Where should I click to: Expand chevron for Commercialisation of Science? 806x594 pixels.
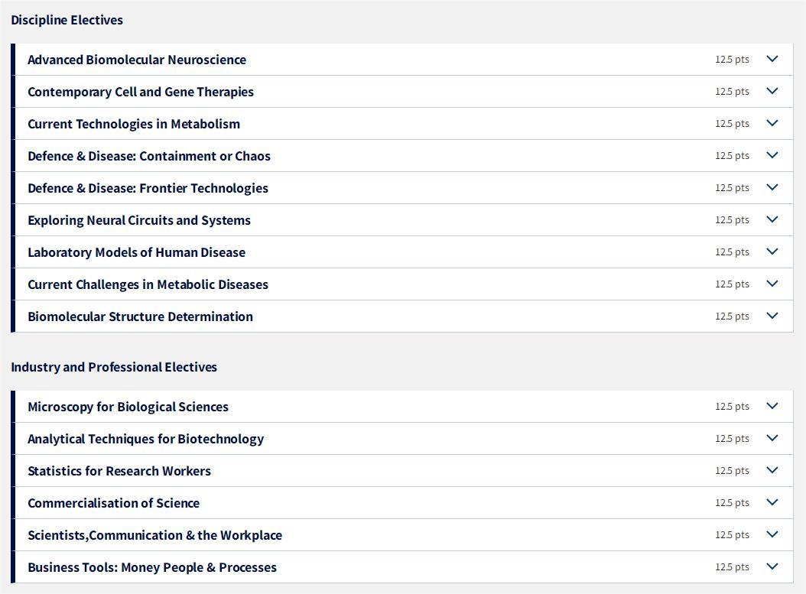click(772, 502)
